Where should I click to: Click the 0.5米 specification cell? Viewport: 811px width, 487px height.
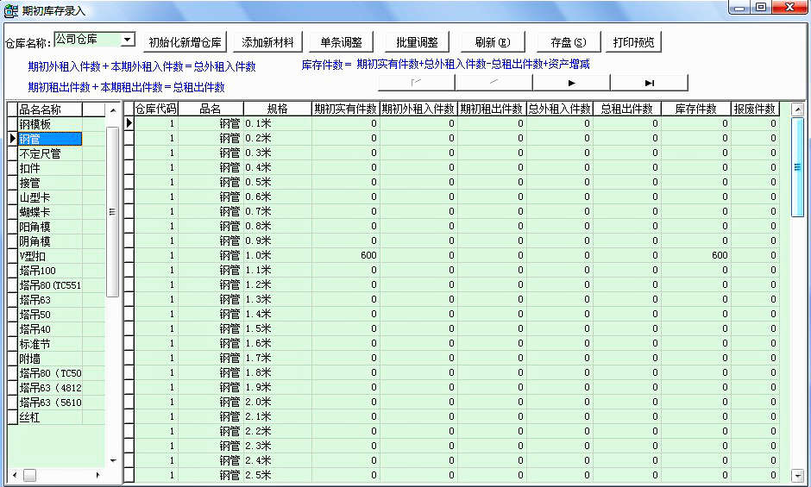277,182
